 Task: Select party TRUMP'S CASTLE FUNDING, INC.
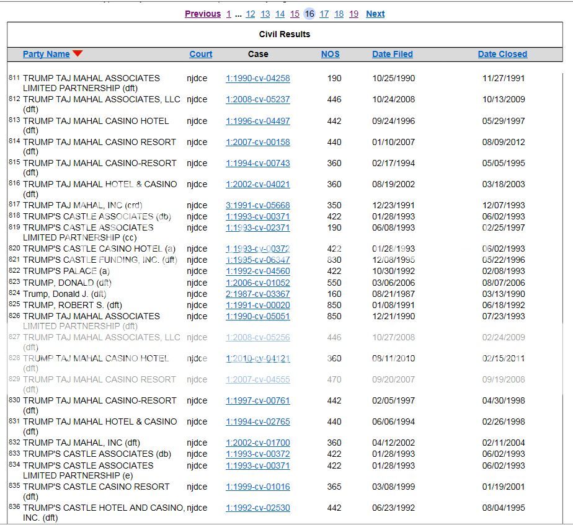click(100, 260)
